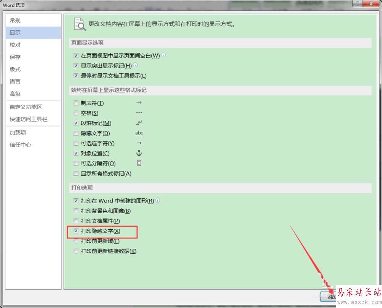Click the help question mark button
The image size is (382, 308).
click(357, 3)
